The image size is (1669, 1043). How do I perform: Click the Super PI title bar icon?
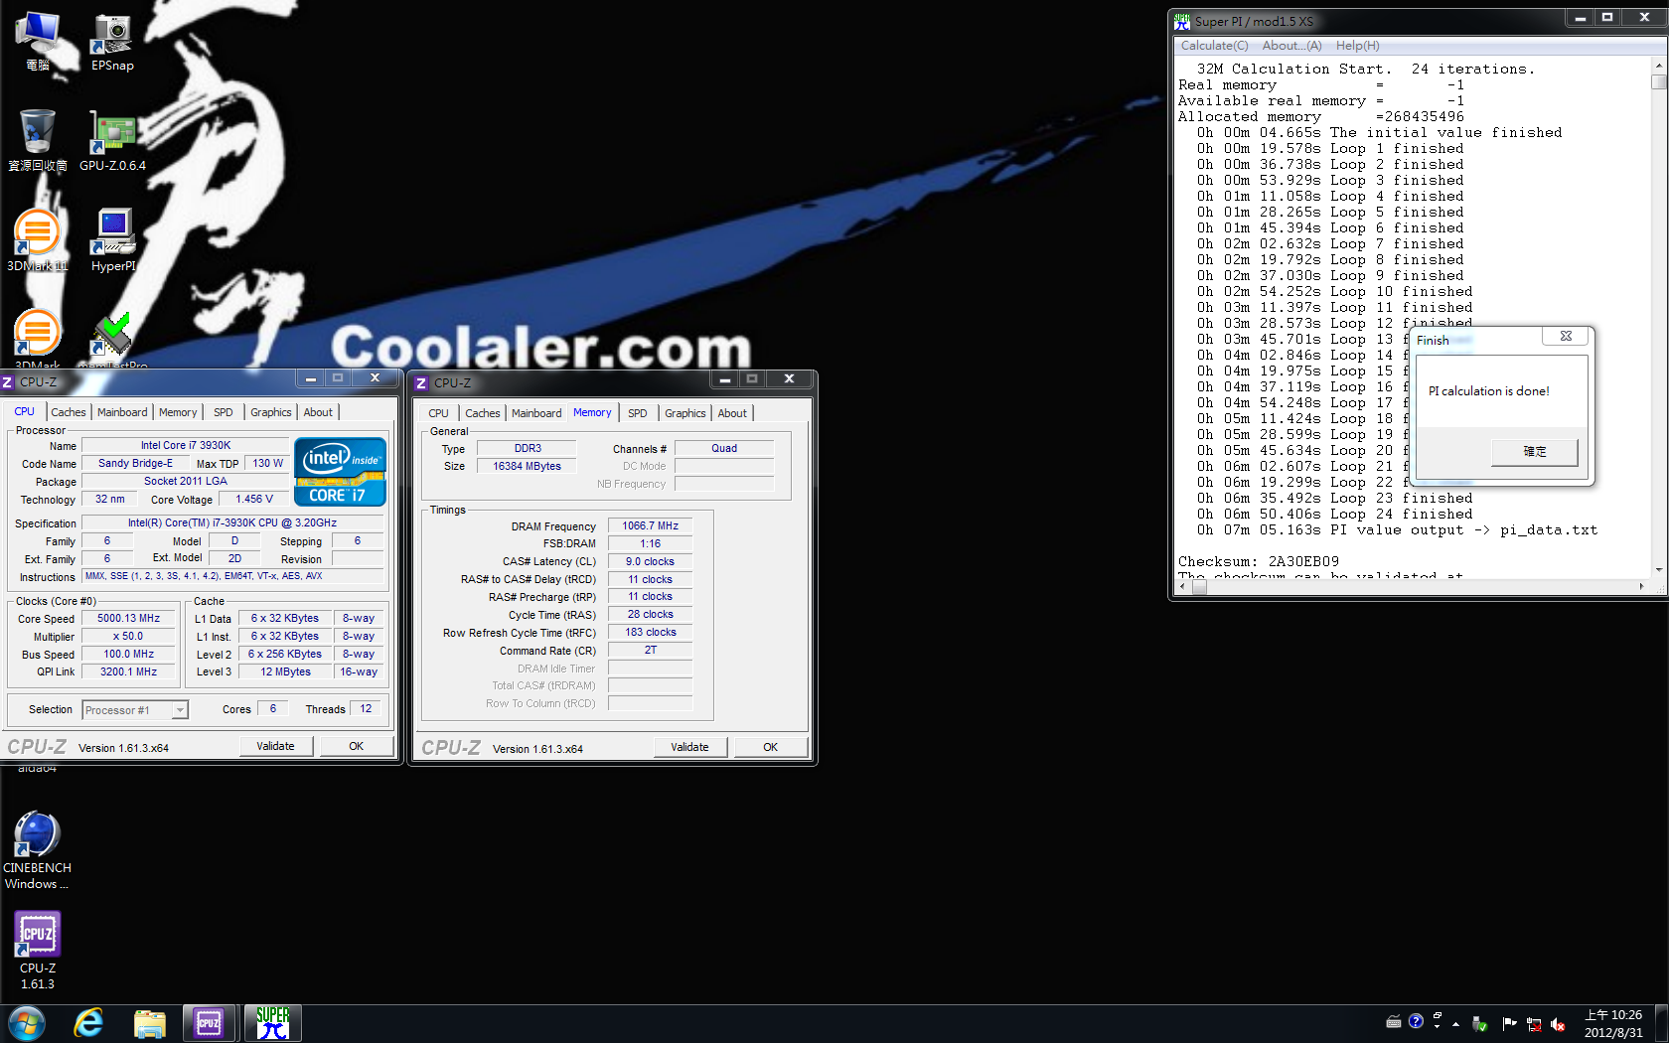click(x=1182, y=21)
